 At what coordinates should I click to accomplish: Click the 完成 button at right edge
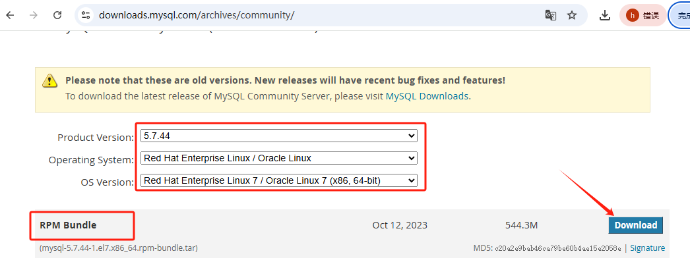point(681,15)
